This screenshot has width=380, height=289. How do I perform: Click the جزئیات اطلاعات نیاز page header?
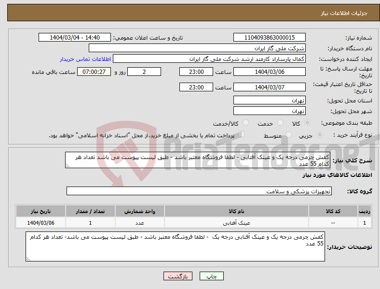coord(344,13)
